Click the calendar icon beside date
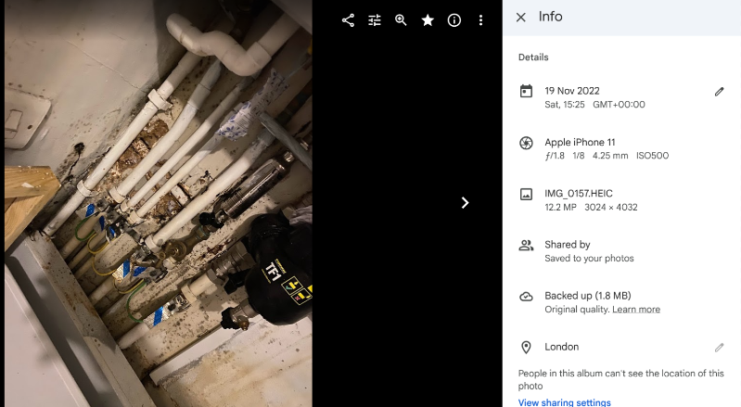 pyautogui.click(x=526, y=91)
